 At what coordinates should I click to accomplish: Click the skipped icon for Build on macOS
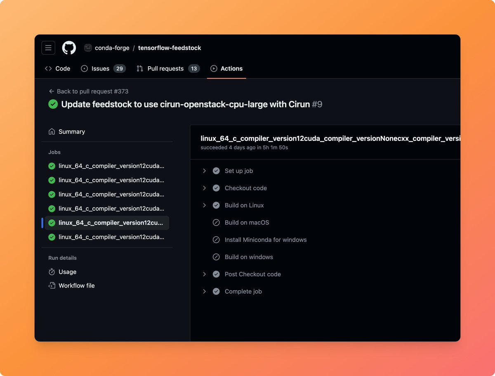[216, 222]
